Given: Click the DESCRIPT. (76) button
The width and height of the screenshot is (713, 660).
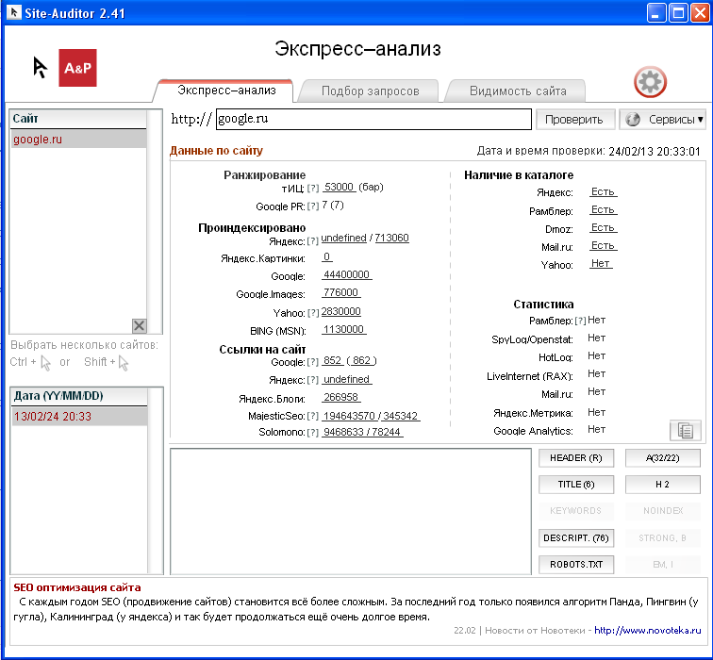Looking at the screenshot, I should [x=576, y=538].
